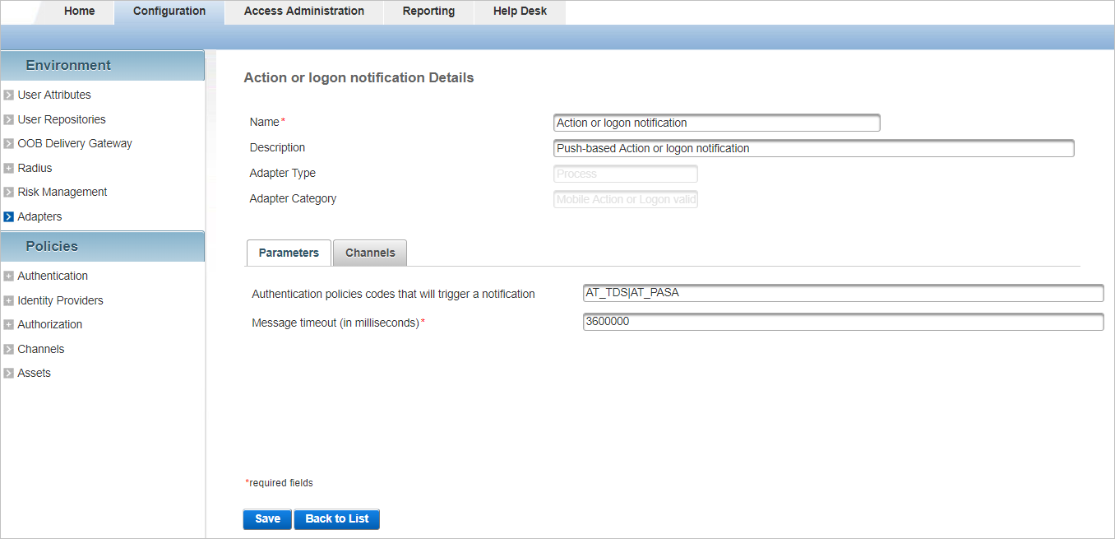Click the Identity Providers arrow icon
Image resolution: width=1115 pixels, height=539 pixels.
click(9, 300)
